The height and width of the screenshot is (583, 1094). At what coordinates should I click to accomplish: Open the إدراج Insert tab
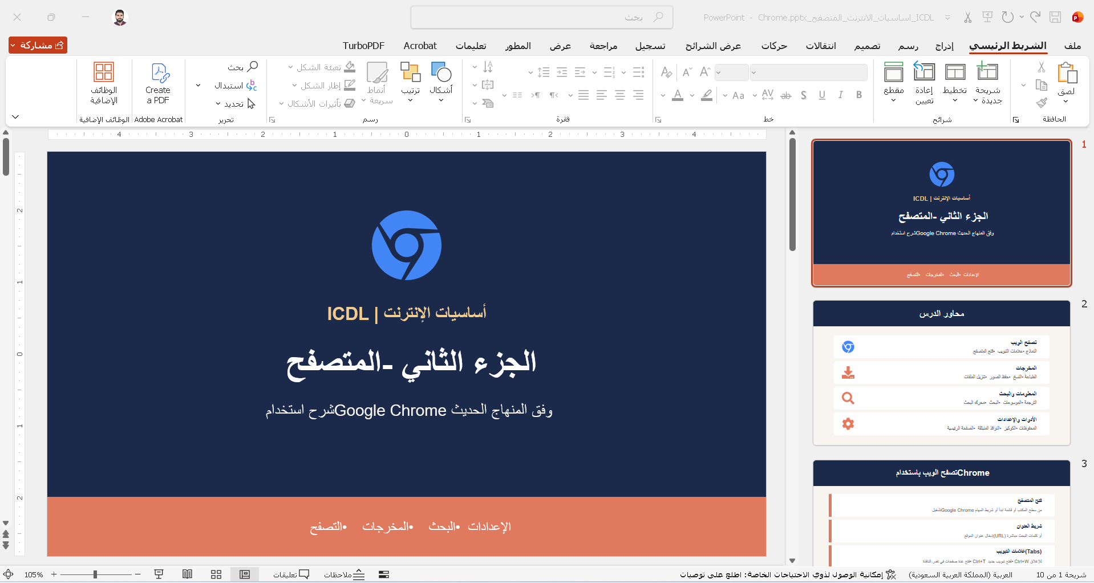945,46
